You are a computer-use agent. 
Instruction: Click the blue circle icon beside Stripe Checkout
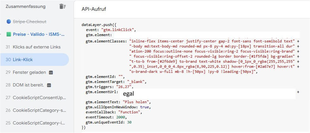coord(9,22)
